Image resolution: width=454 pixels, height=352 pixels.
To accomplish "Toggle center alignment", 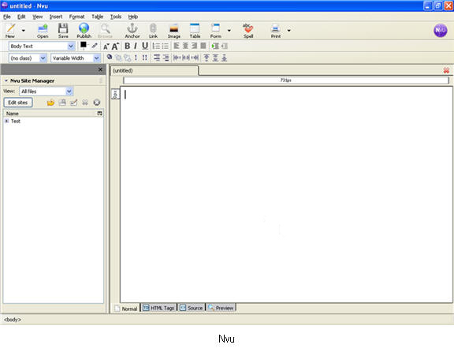I will pyautogui.click(x=185, y=46).
